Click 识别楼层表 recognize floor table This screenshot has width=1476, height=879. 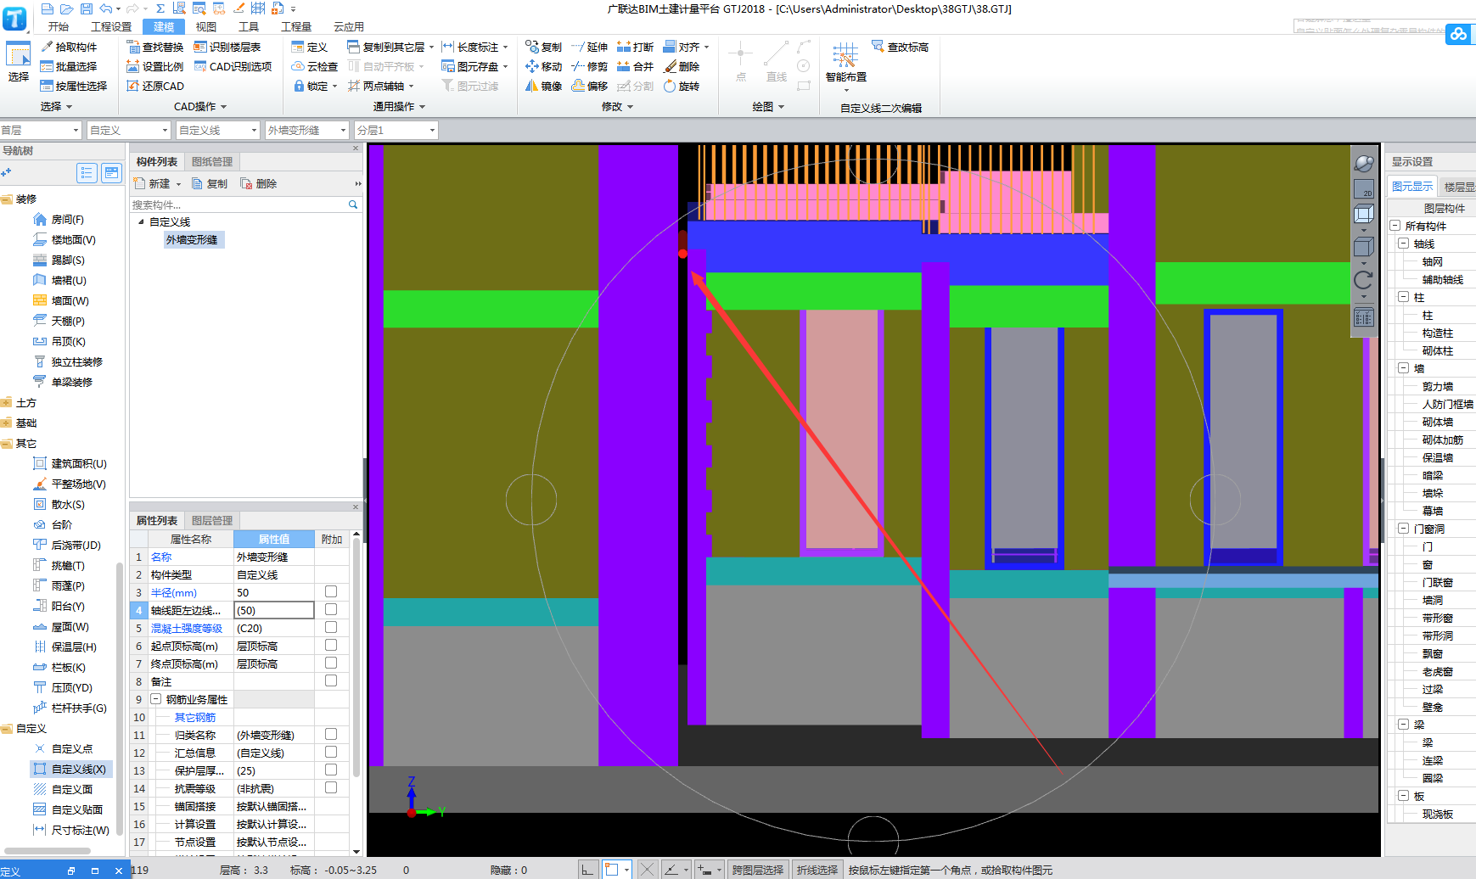pyautogui.click(x=227, y=47)
